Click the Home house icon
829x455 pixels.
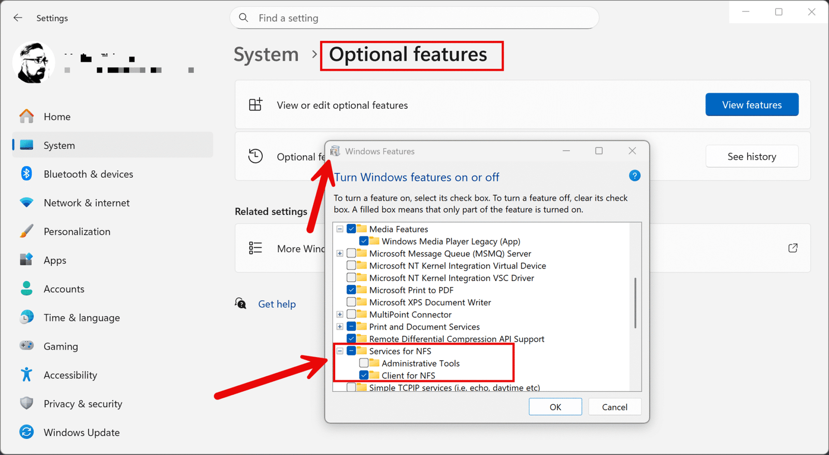tap(26, 117)
